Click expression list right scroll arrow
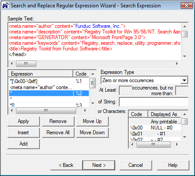 coord(85,111)
